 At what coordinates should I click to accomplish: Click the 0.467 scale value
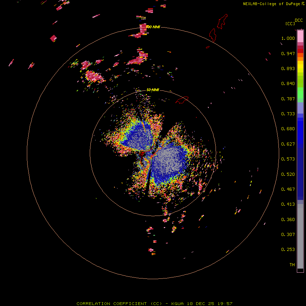point(288,189)
